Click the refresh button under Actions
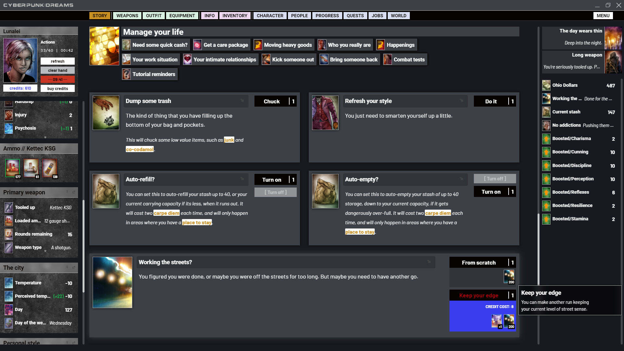The width and height of the screenshot is (624, 351). coord(58,61)
